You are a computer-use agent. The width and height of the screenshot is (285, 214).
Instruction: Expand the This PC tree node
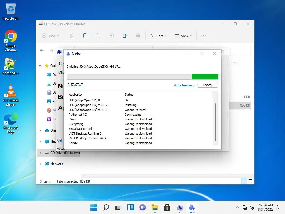[40, 142]
